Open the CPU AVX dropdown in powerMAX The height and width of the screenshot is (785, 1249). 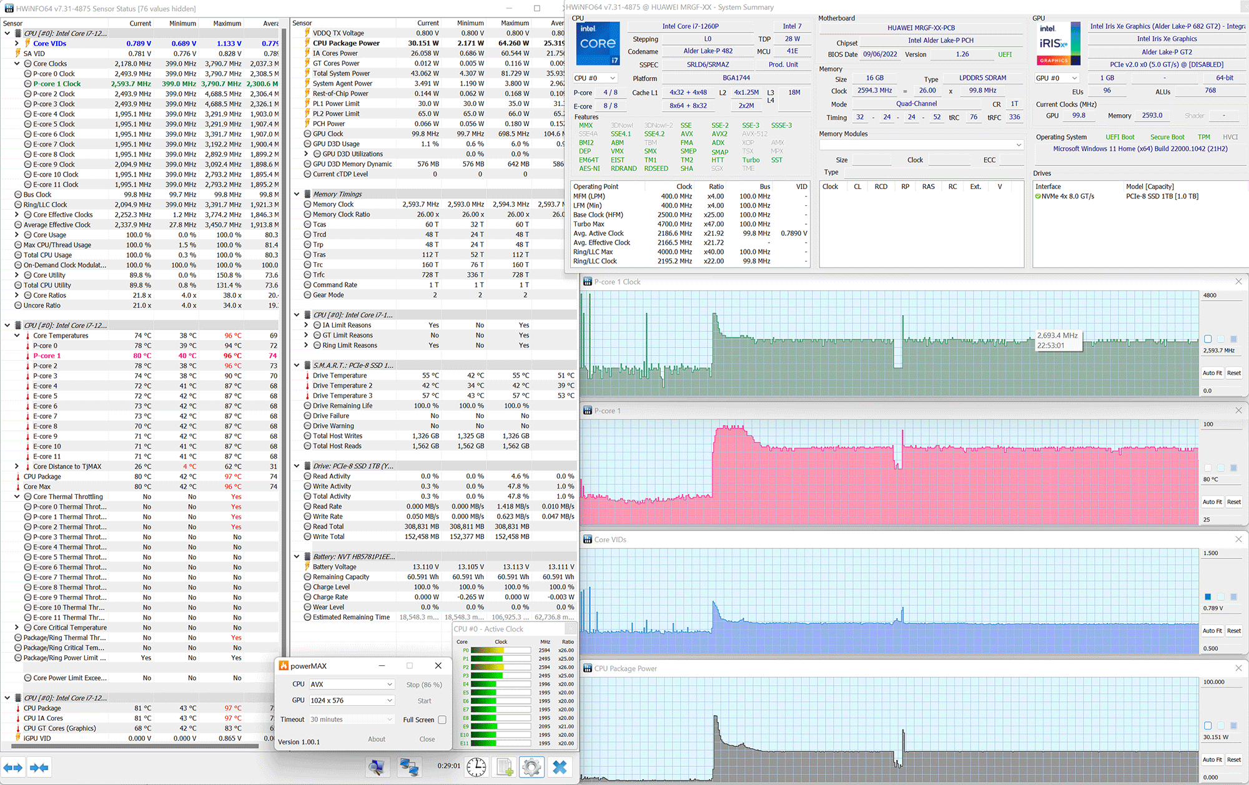pyautogui.click(x=352, y=684)
